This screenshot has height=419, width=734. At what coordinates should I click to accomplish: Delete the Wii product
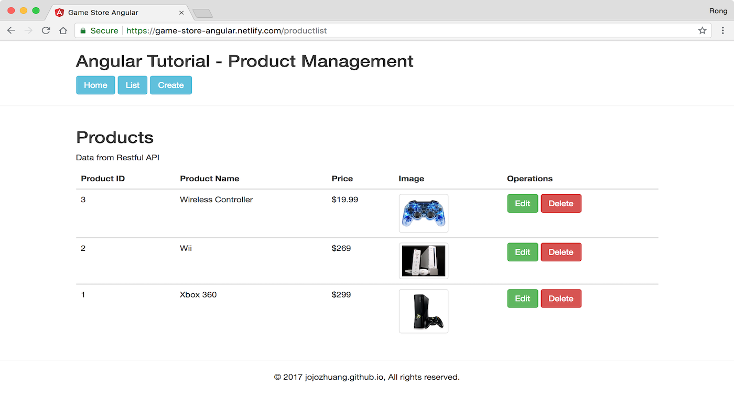561,252
